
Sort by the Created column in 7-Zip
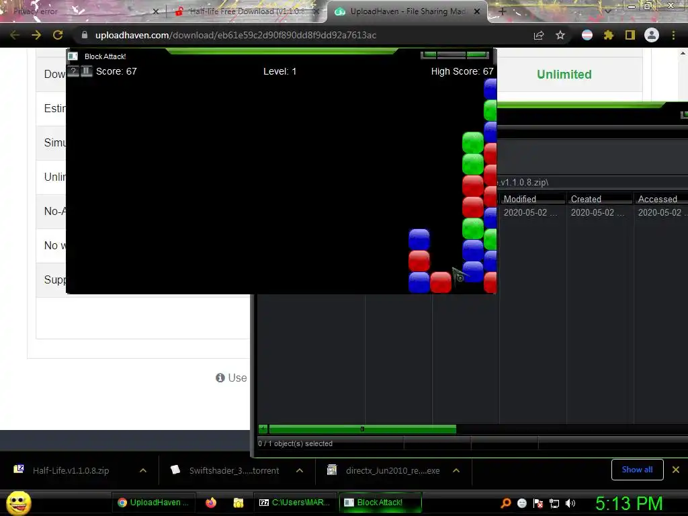click(x=600, y=199)
